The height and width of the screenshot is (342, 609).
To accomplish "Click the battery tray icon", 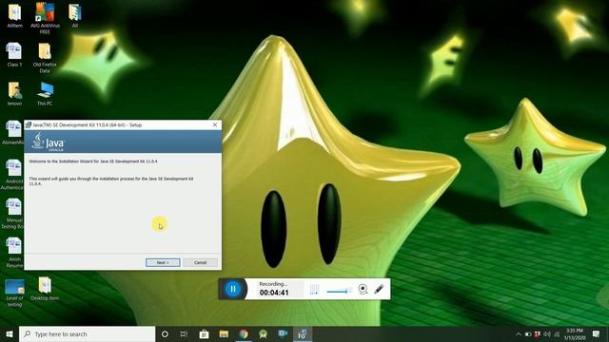I will click(x=528, y=333).
